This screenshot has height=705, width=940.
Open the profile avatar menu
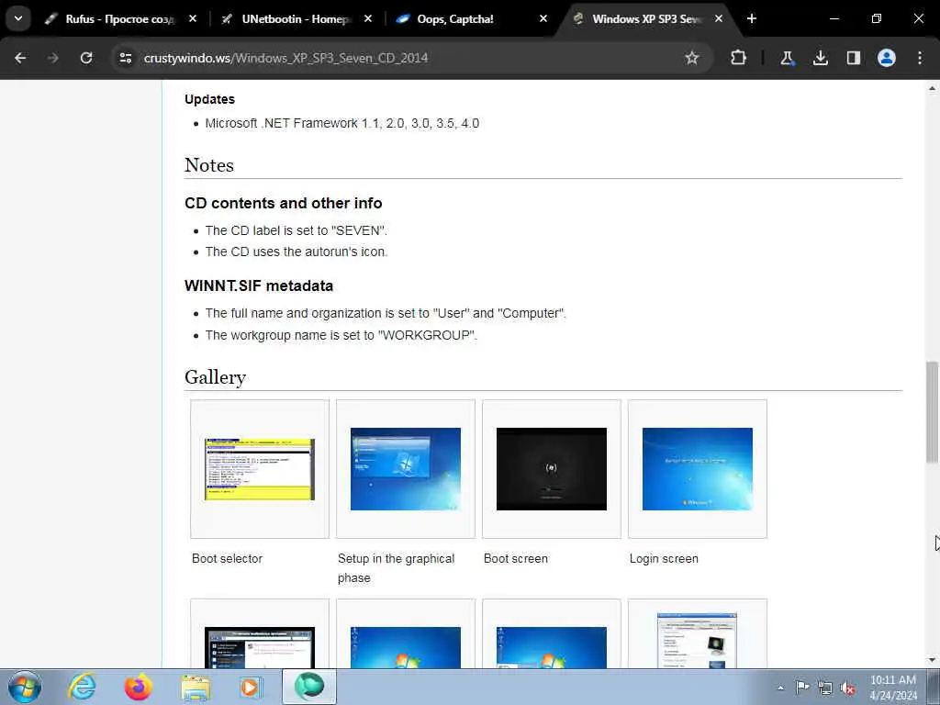click(x=887, y=58)
